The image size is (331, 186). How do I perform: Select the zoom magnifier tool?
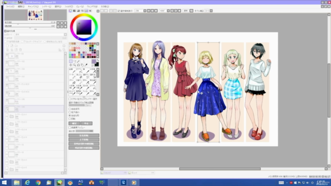(74, 65)
